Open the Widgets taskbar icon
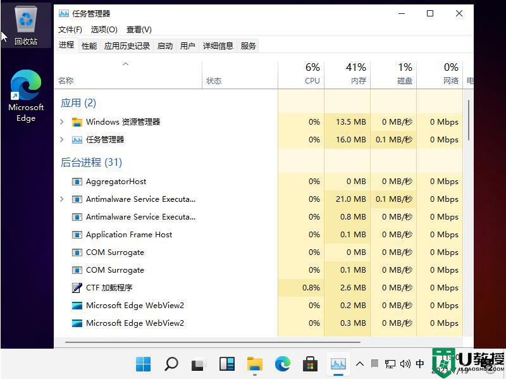This screenshot has height=379, width=506. 227,364
